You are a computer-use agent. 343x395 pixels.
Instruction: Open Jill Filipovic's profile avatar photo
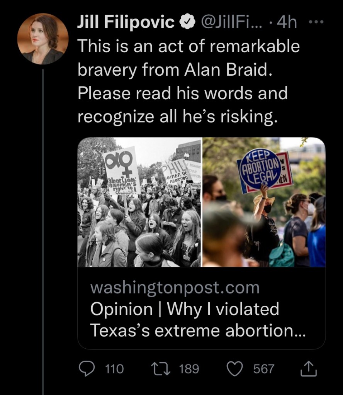[43, 39]
